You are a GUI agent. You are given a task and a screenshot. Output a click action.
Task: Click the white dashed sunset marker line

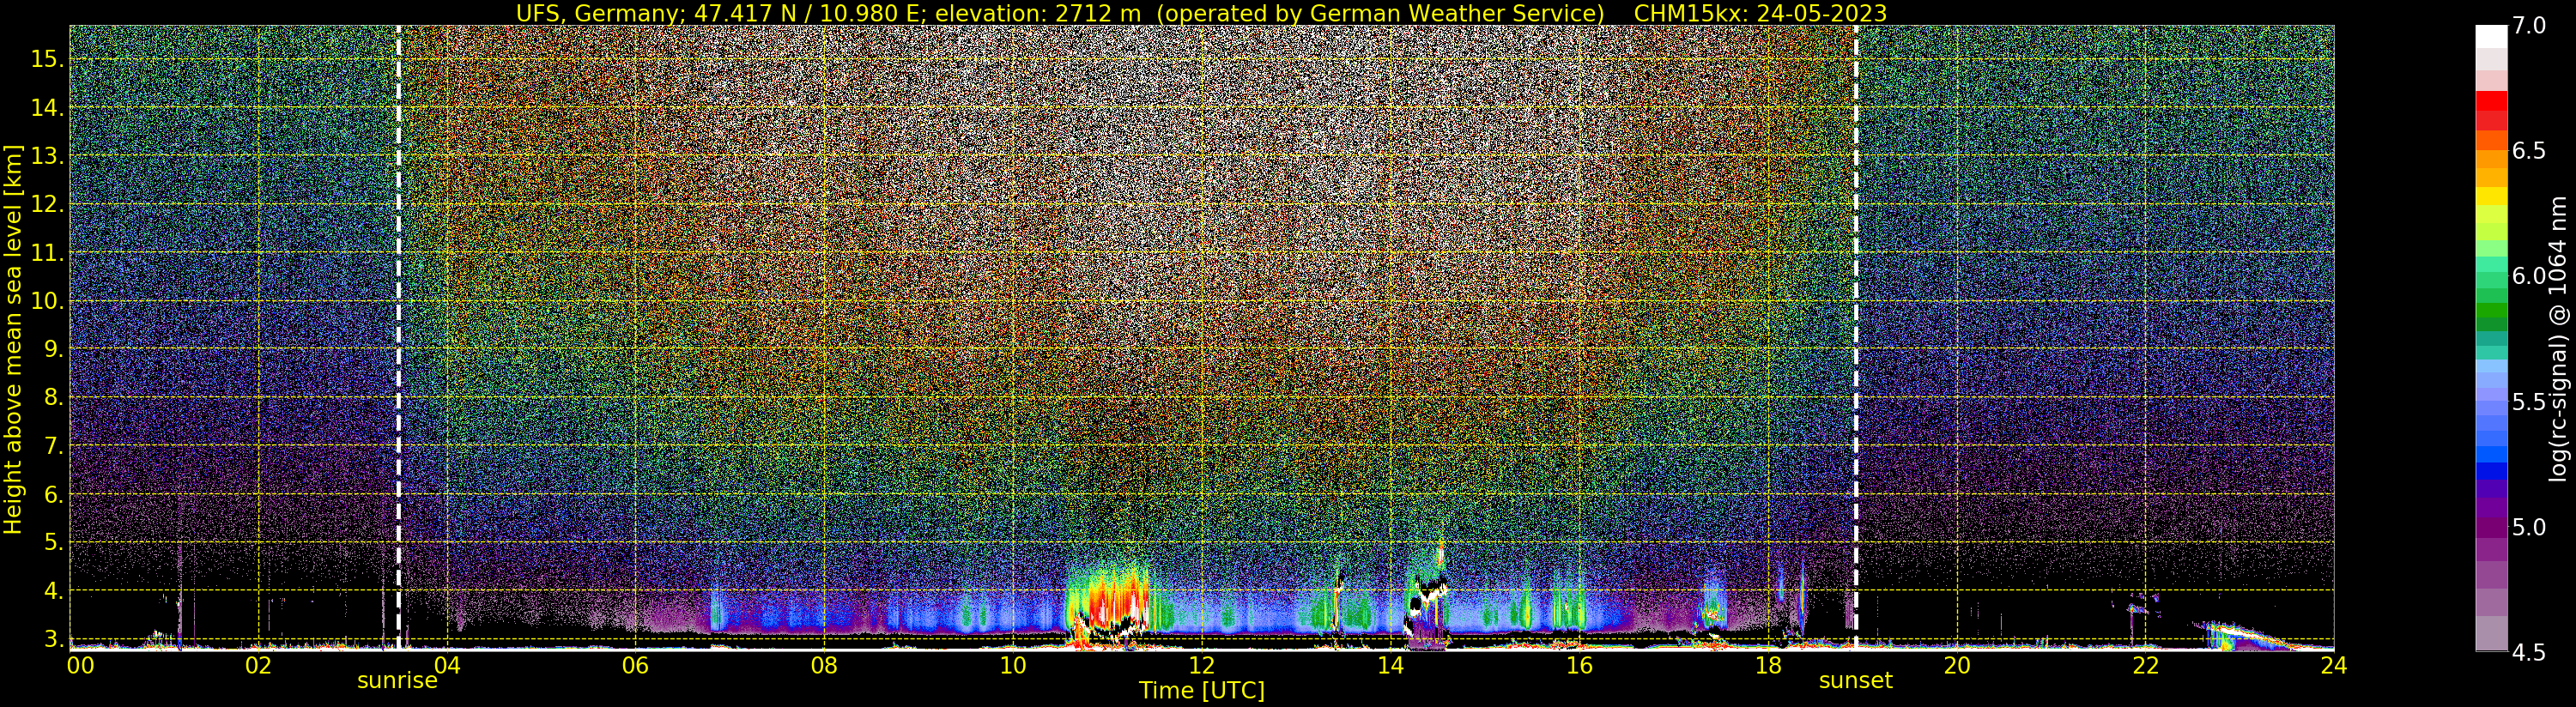[x=1856, y=338]
